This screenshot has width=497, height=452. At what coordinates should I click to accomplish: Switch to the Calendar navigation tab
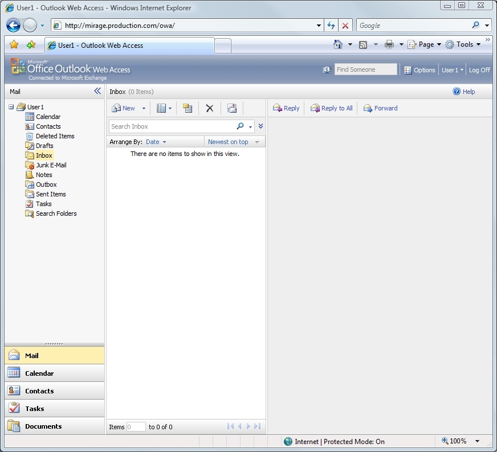[39, 373]
